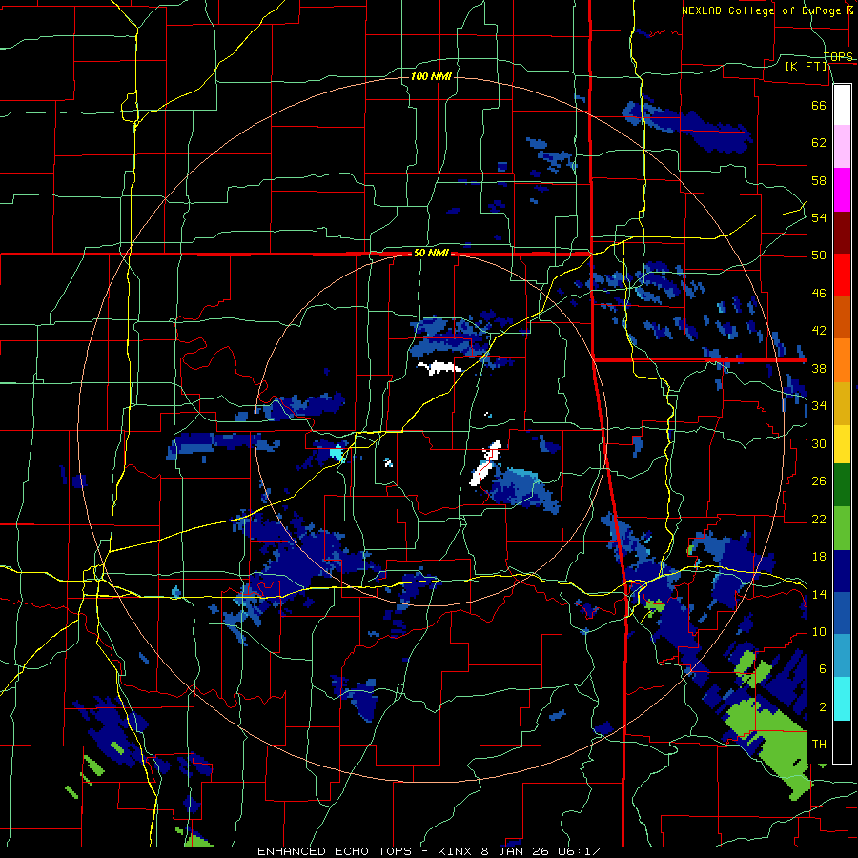Click the bright red legend swatch
858x858 pixels.
click(842, 275)
